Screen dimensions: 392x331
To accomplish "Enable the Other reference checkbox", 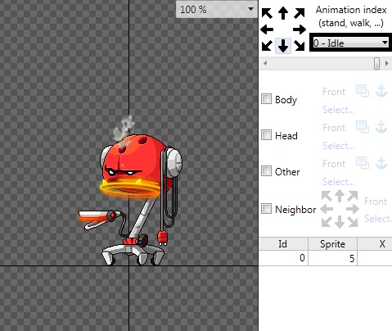I will (x=266, y=171).
